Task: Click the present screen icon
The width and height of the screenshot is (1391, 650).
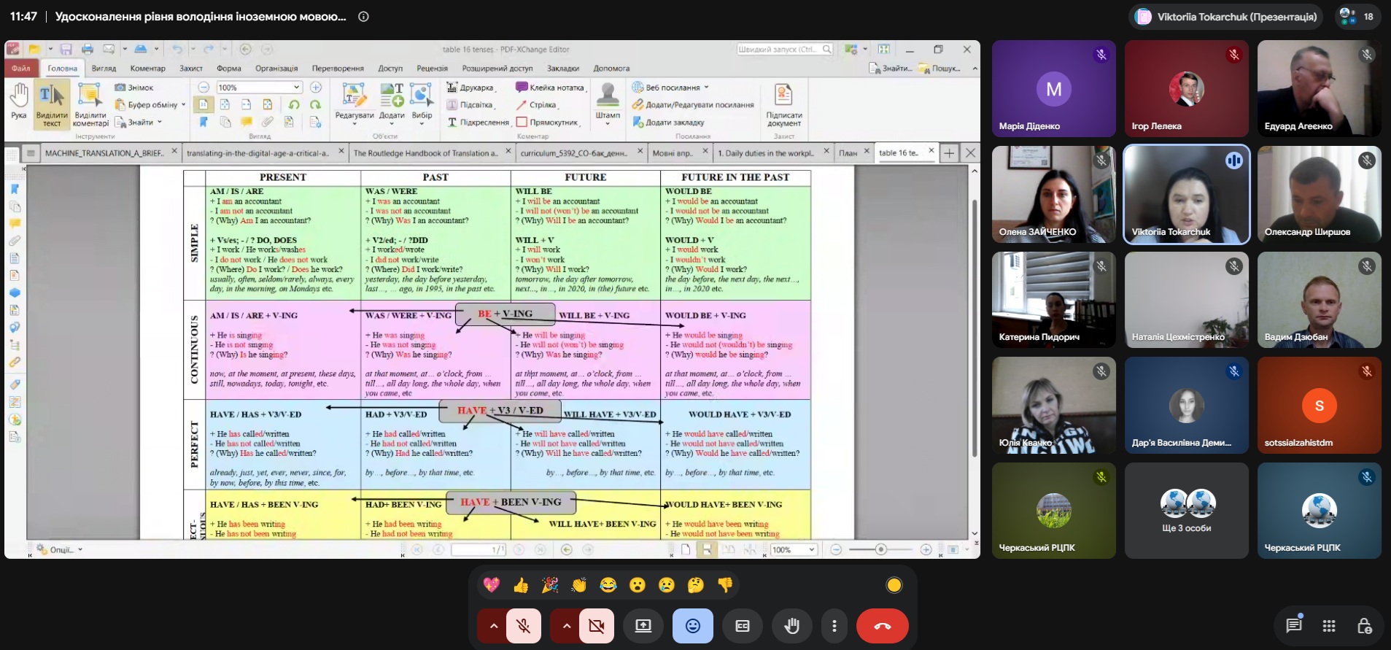Action: (643, 626)
